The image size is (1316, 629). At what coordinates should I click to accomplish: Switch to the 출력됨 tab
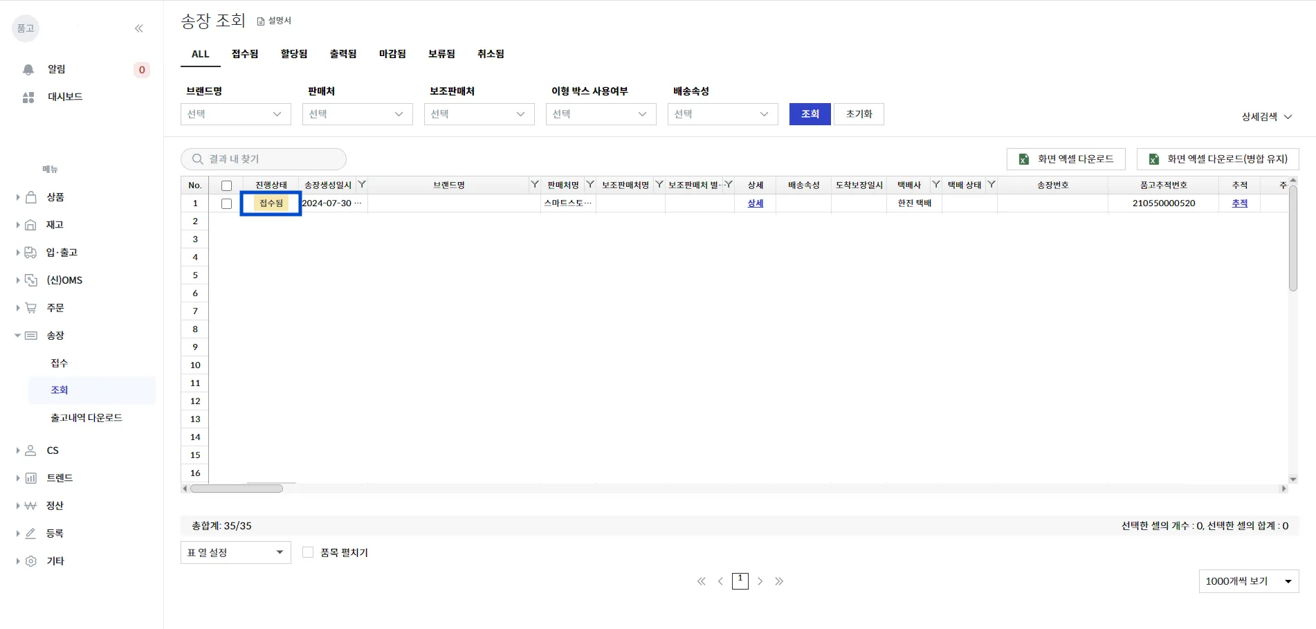[343, 54]
